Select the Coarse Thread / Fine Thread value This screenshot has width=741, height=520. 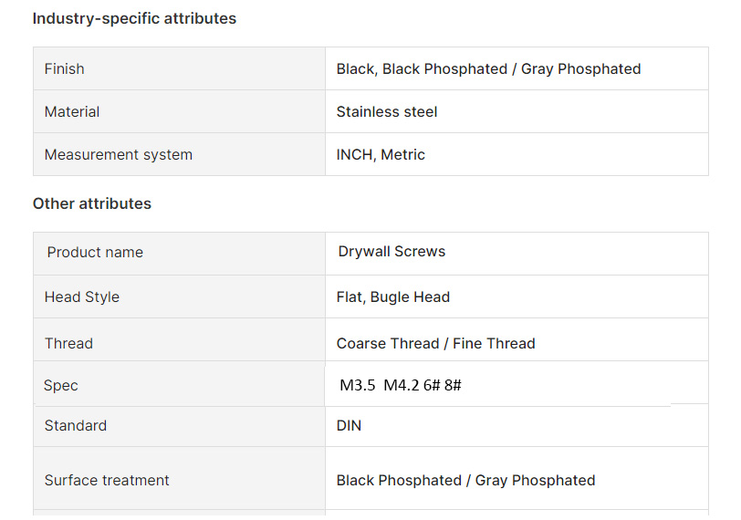(435, 343)
